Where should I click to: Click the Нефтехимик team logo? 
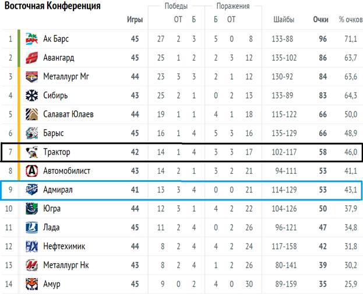[31, 246]
